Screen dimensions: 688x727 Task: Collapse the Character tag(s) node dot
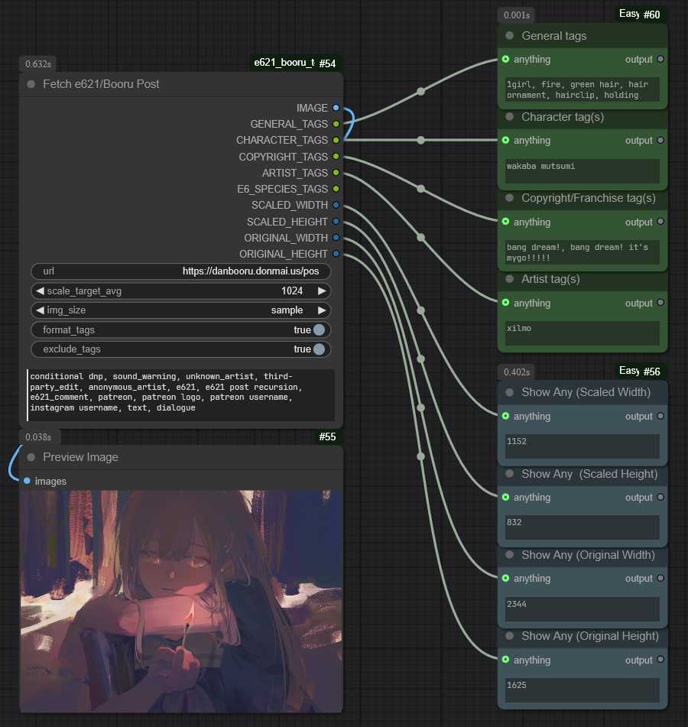(510, 117)
